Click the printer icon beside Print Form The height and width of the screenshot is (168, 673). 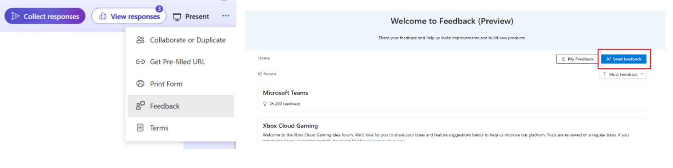coord(140,84)
